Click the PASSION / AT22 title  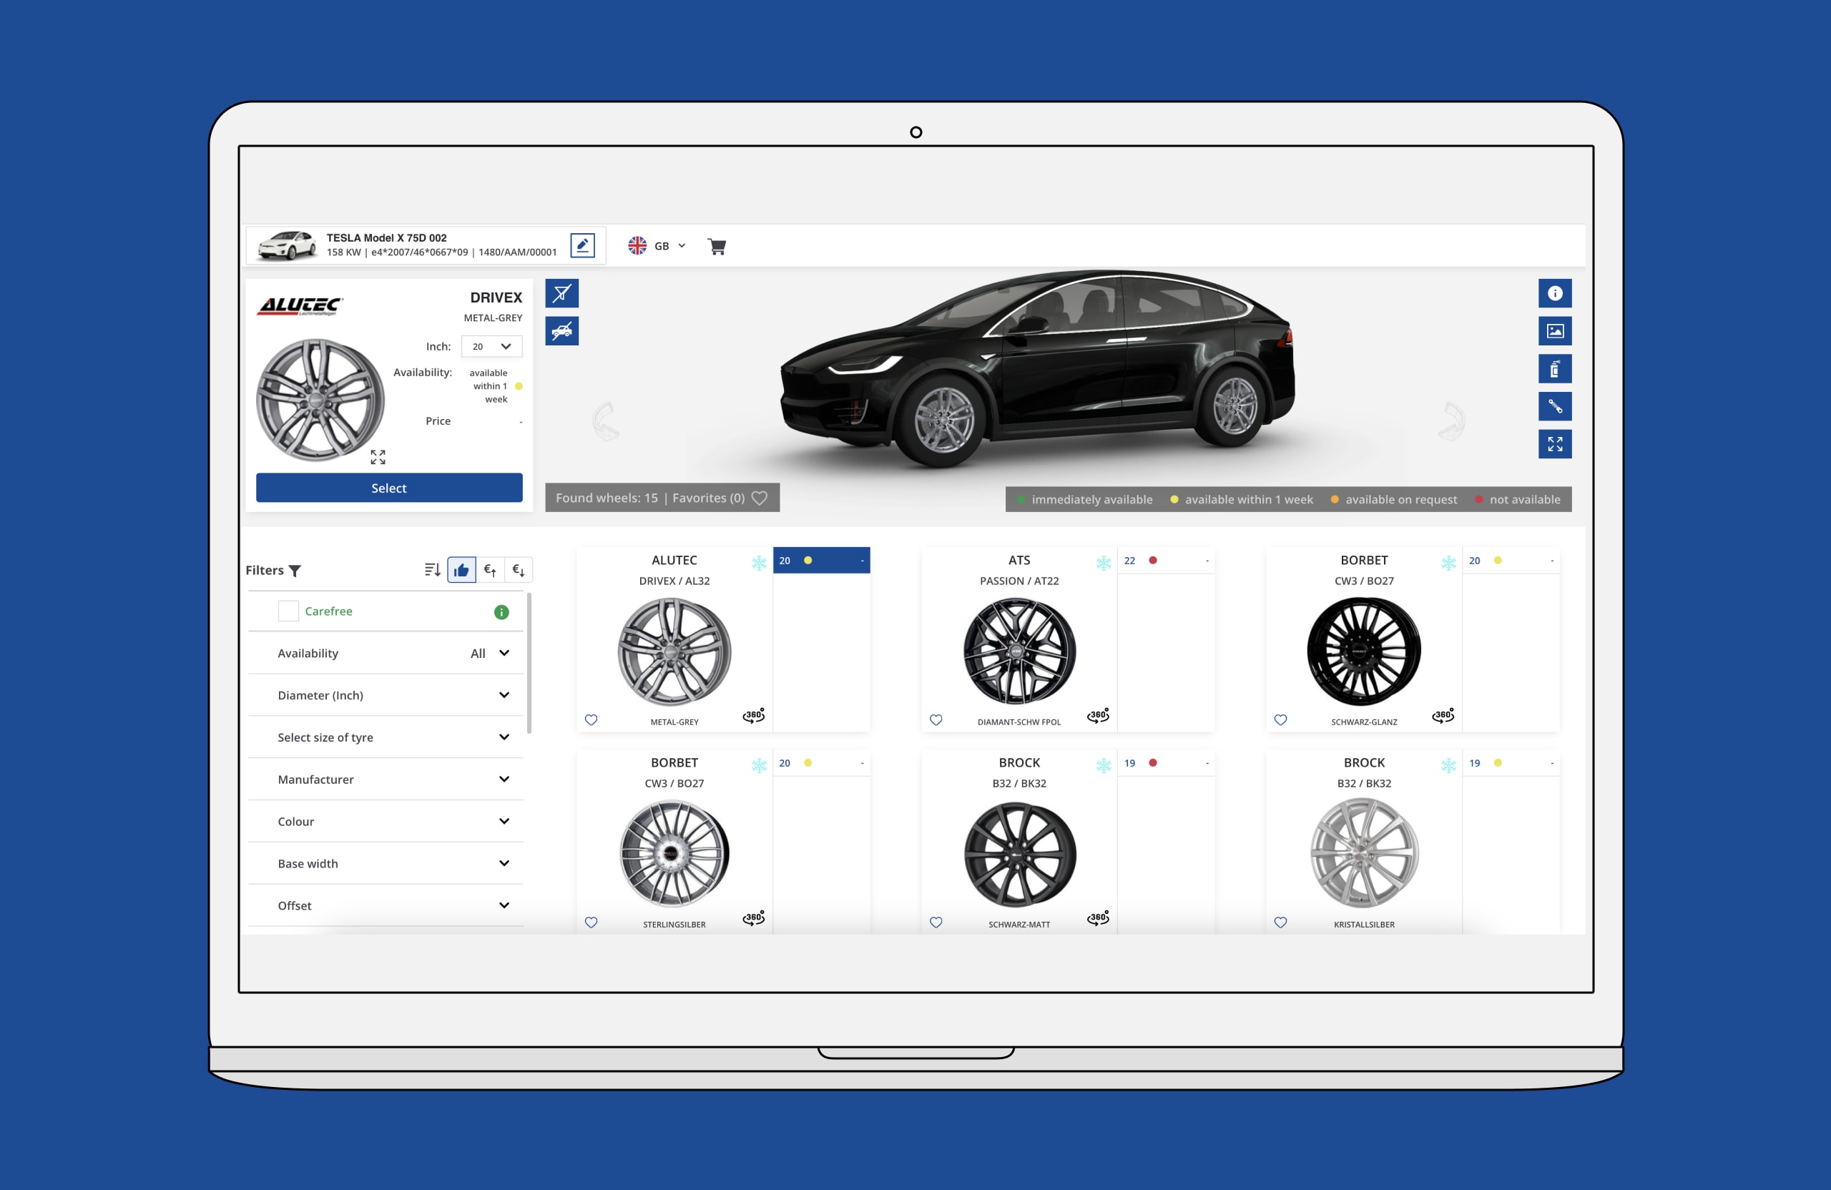1019,581
